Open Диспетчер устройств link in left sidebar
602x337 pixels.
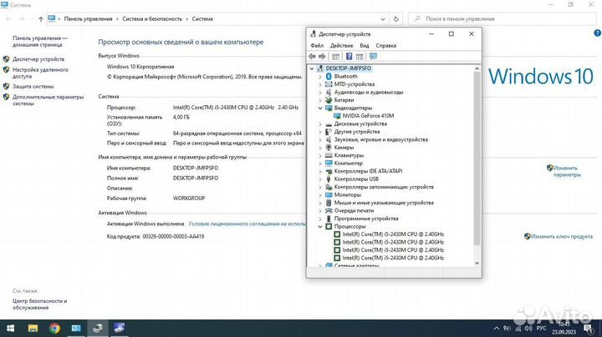tap(38, 59)
